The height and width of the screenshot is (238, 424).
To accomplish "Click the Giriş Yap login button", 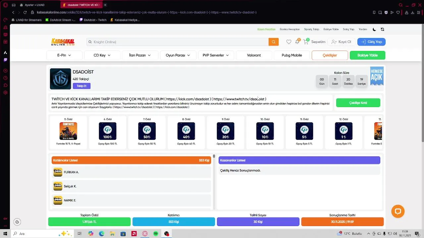I will pyautogui.click(x=371, y=42).
